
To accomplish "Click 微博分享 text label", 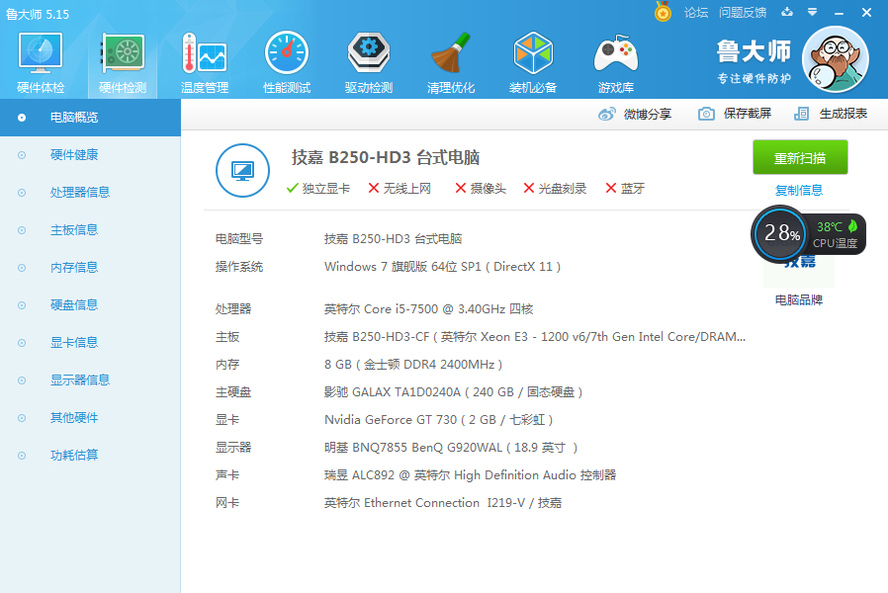I will tap(648, 115).
